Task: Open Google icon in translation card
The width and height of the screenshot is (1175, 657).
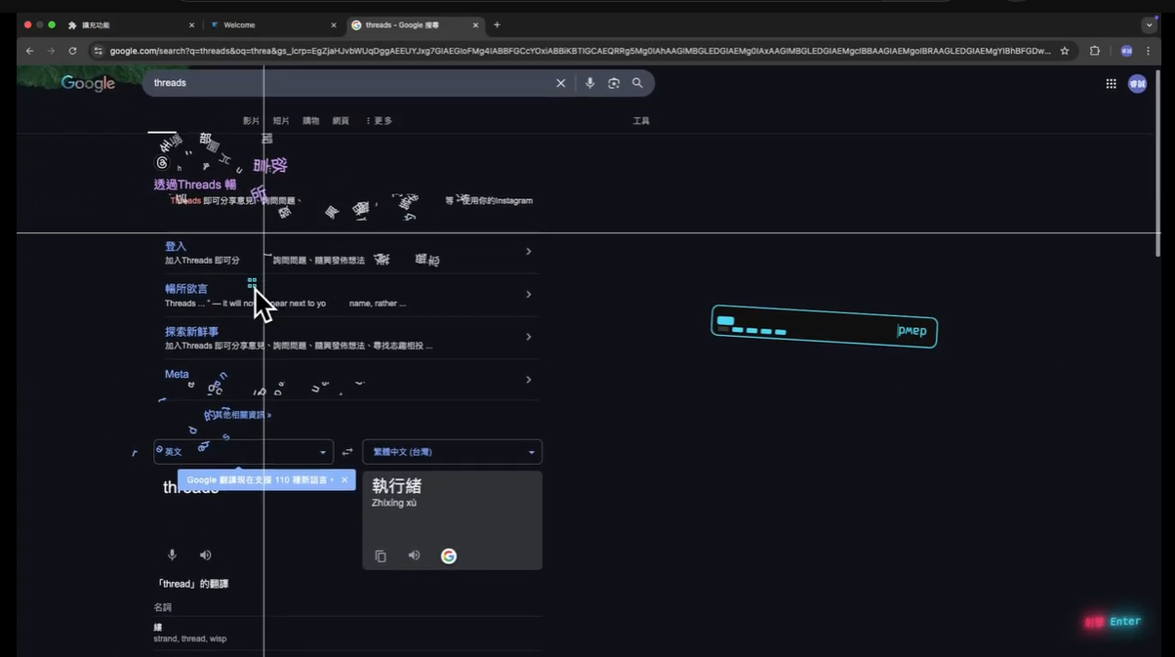Action: coord(448,556)
